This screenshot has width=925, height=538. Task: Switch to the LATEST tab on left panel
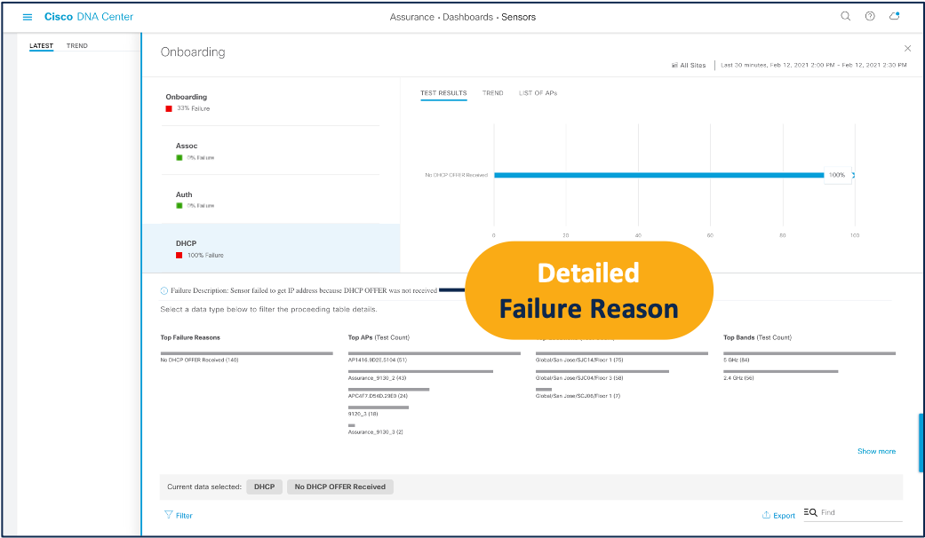[41, 45]
